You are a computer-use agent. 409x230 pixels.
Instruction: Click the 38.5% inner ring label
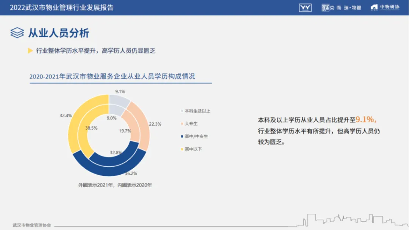point(91,128)
